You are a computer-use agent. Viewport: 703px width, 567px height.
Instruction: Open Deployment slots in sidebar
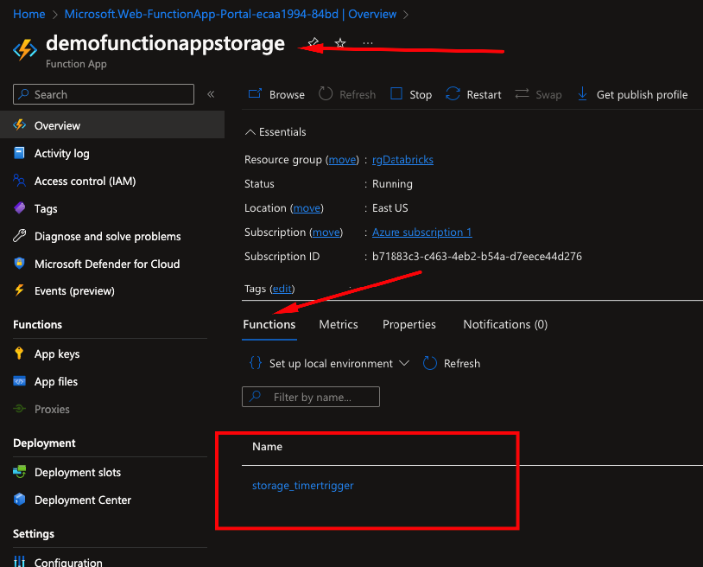[78, 472]
